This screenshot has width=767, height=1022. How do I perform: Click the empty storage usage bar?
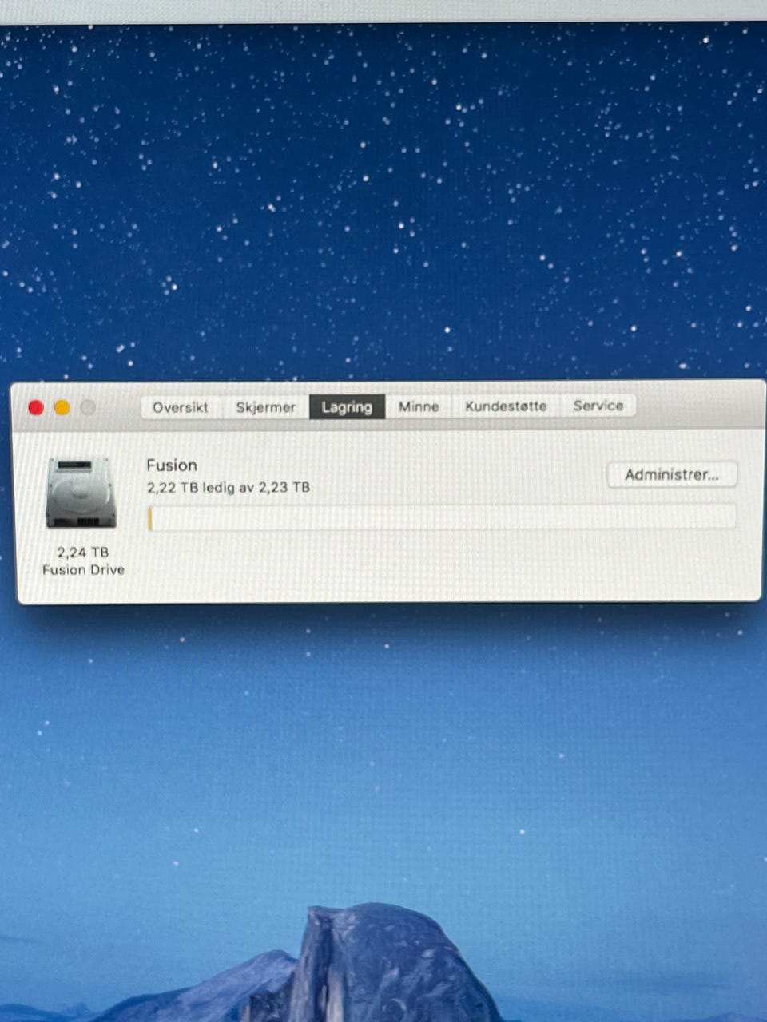point(442,517)
